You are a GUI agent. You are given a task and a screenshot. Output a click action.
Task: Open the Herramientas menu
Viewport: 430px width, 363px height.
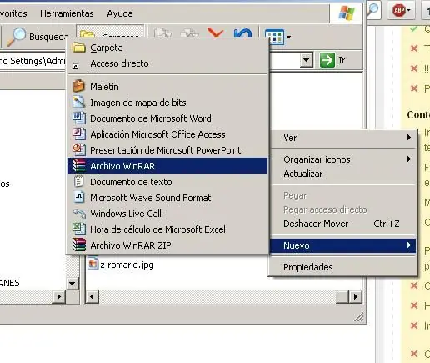pos(67,13)
